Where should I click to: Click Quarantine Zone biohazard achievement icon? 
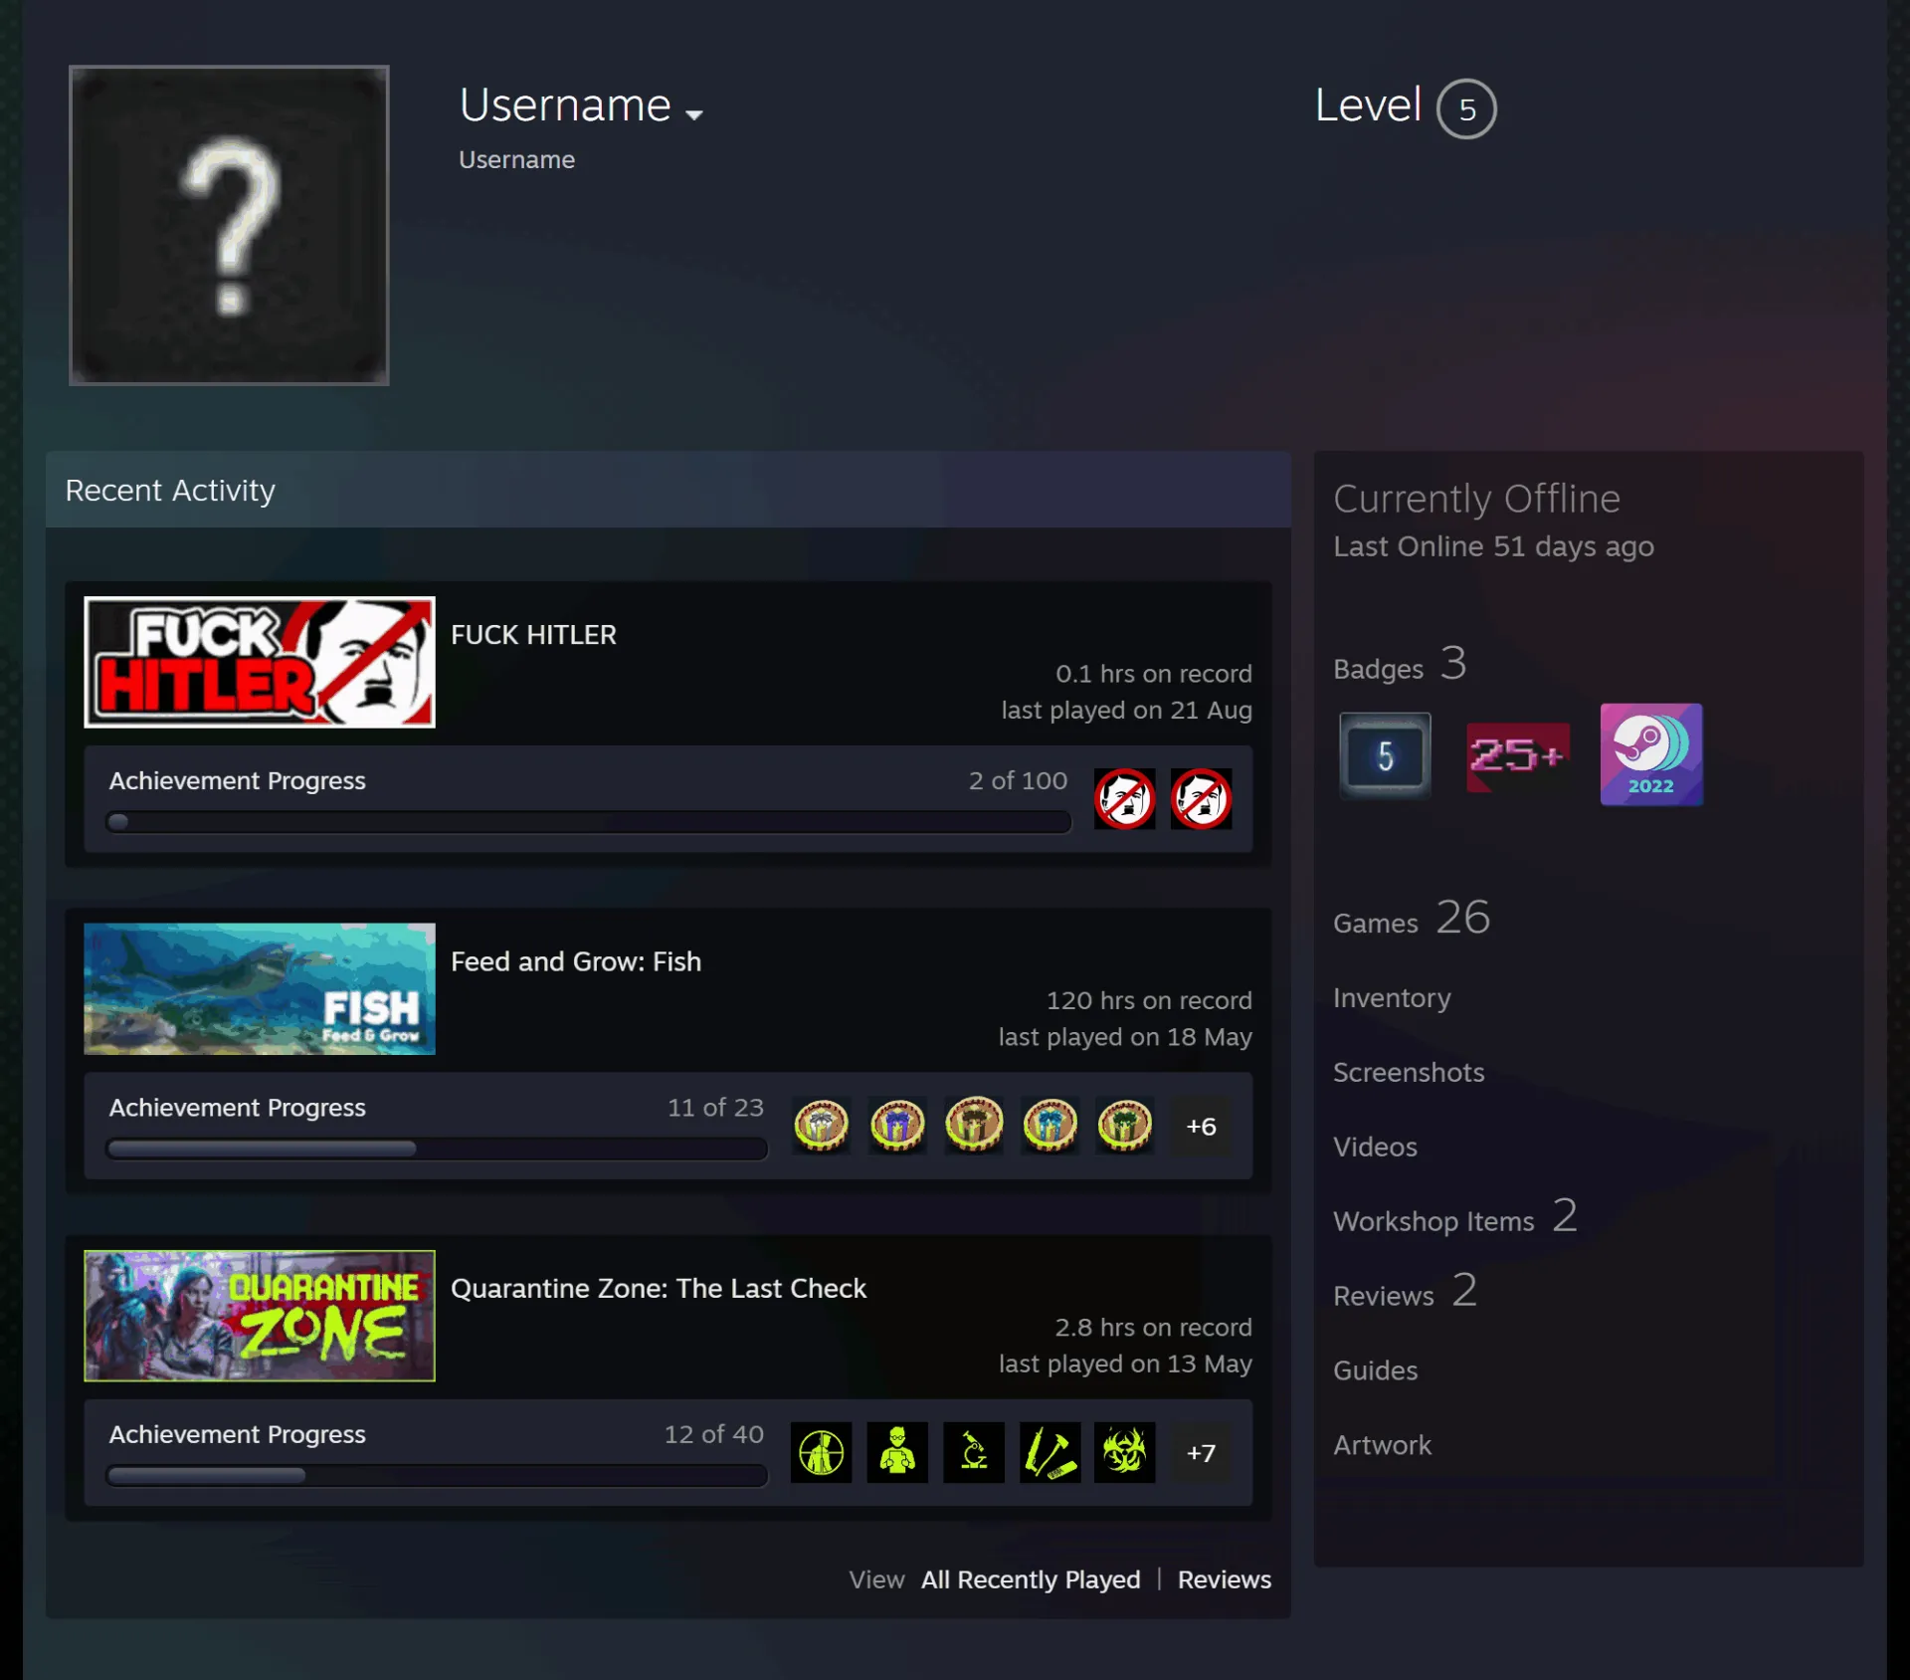click(1124, 1452)
